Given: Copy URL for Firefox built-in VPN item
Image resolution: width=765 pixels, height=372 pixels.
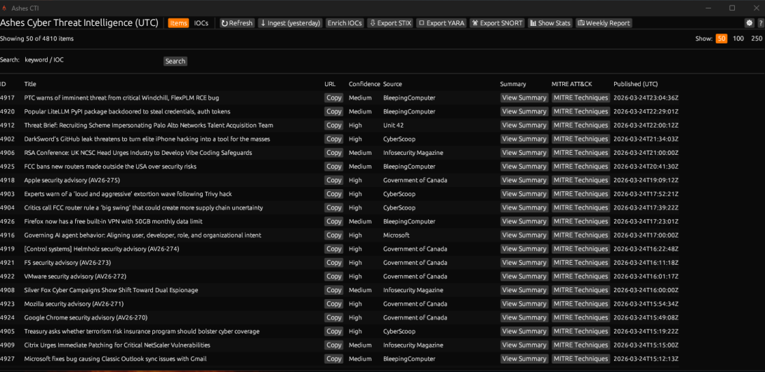Looking at the screenshot, I should pos(333,221).
